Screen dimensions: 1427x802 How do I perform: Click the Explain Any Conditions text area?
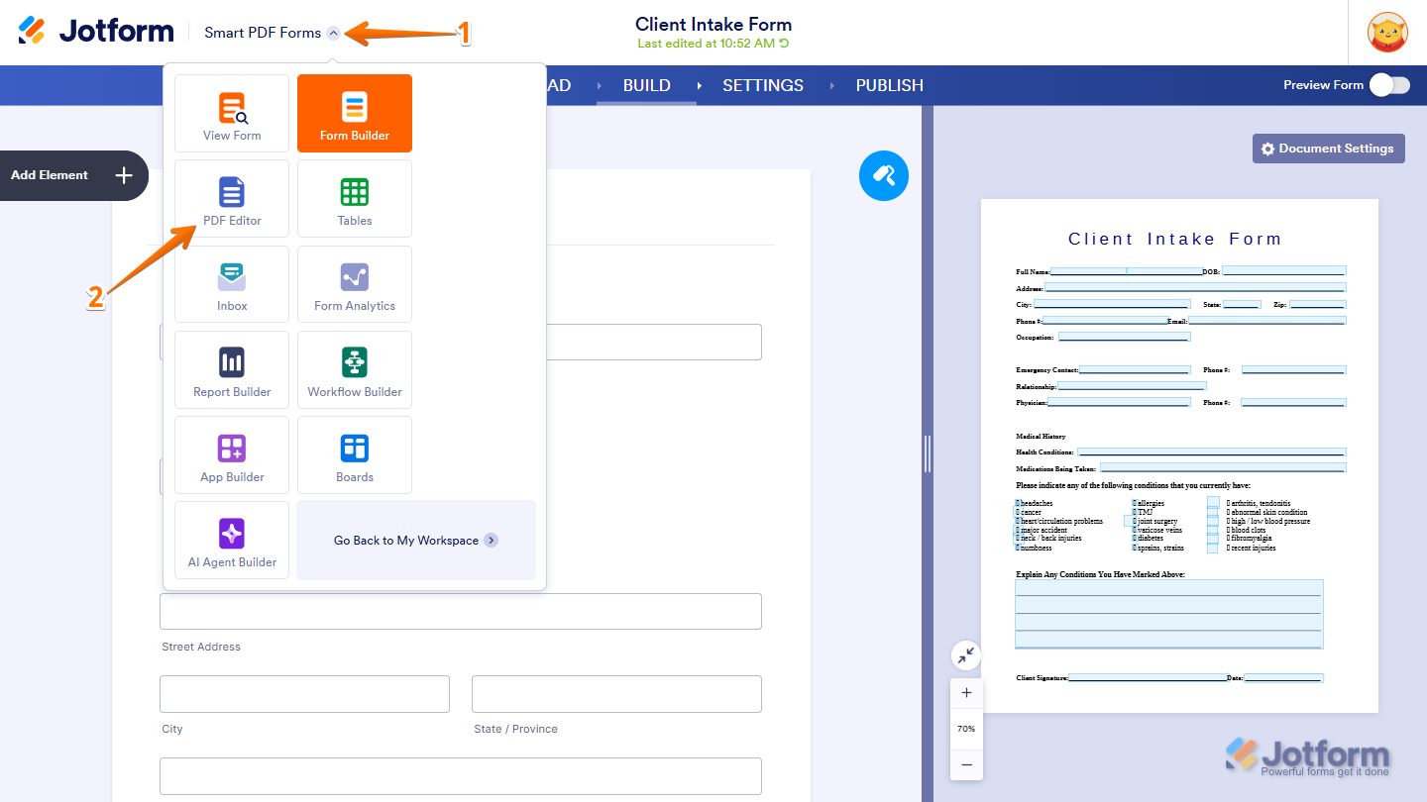tap(1168, 614)
